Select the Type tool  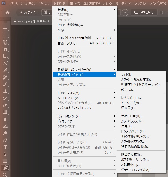coord(5,147)
